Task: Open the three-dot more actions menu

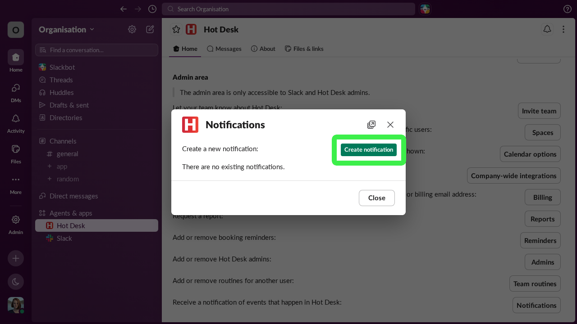Action: (563, 29)
